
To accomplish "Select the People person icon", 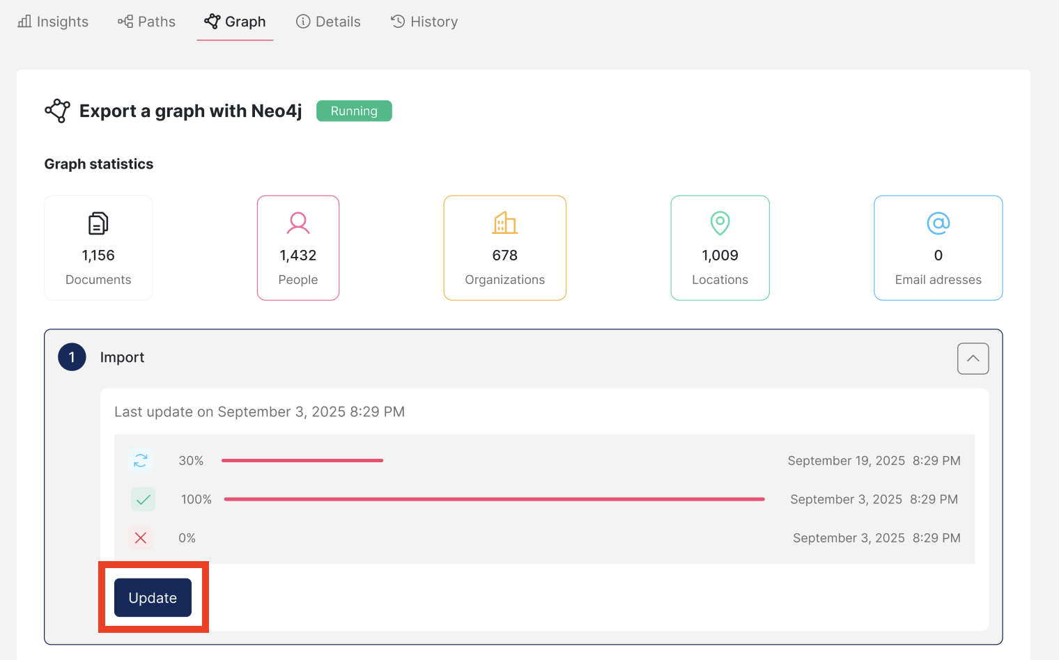I will (297, 223).
